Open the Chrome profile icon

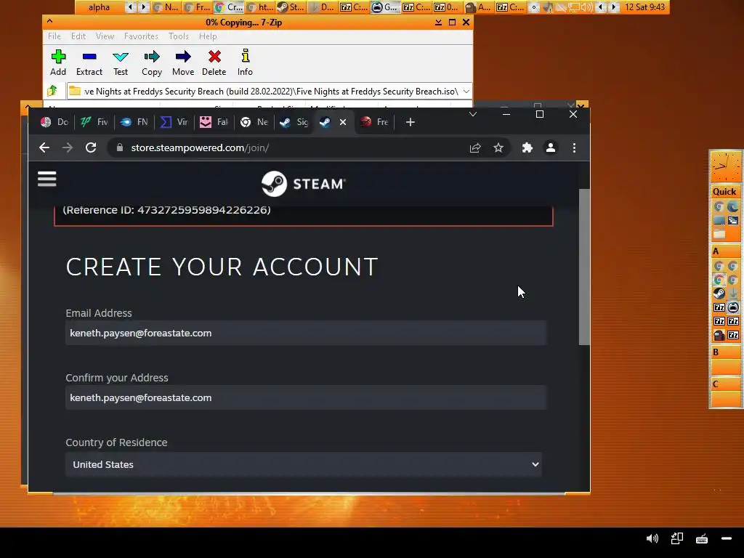pyautogui.click(x=551, y=148)
